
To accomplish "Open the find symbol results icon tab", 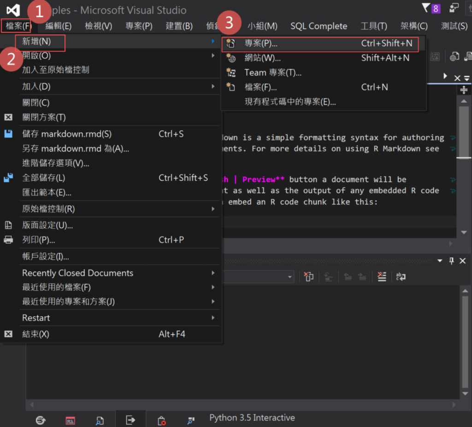I will [x=191, y=421].
